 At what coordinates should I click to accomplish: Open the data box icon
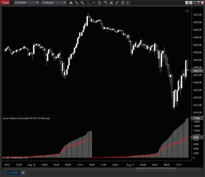[x=100, y=3]
